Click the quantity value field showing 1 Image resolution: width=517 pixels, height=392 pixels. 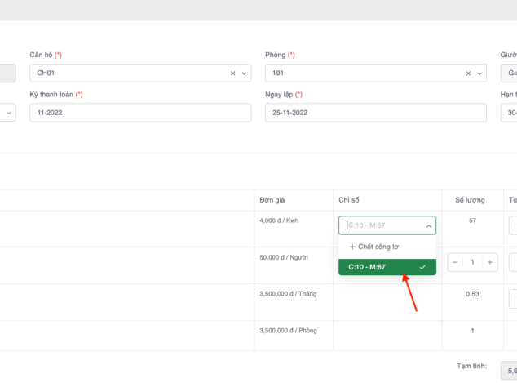pos(472,262)
